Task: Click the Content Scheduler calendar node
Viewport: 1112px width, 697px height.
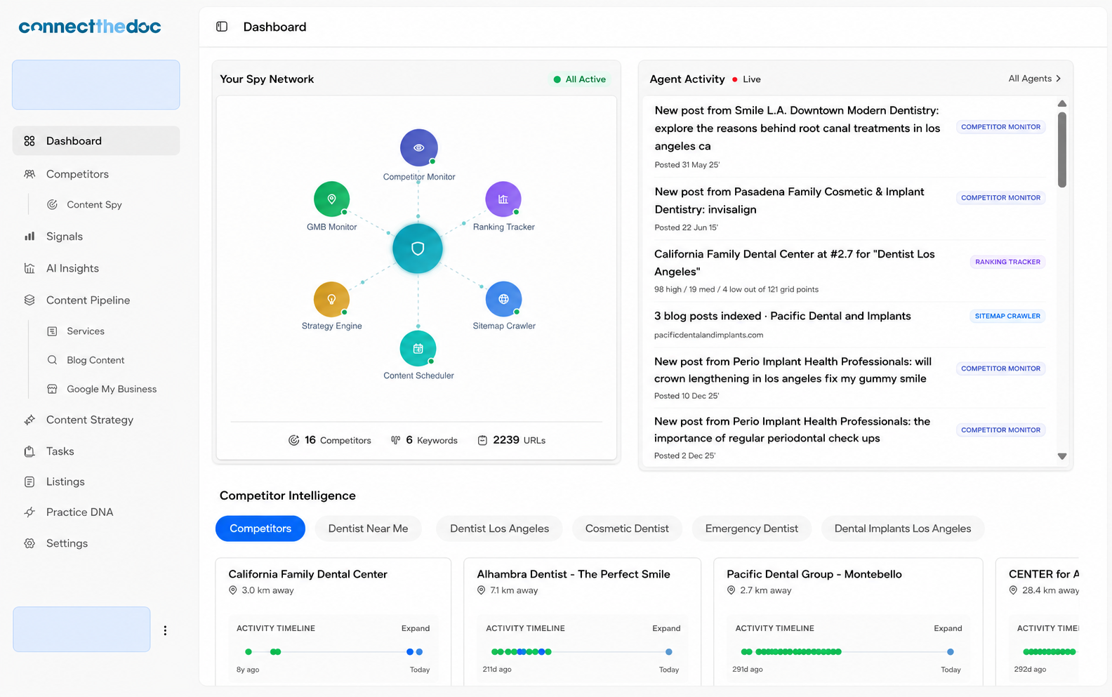Action: click(418, 348)
